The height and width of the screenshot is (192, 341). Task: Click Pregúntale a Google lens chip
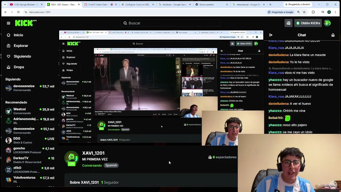pos(281,12)
